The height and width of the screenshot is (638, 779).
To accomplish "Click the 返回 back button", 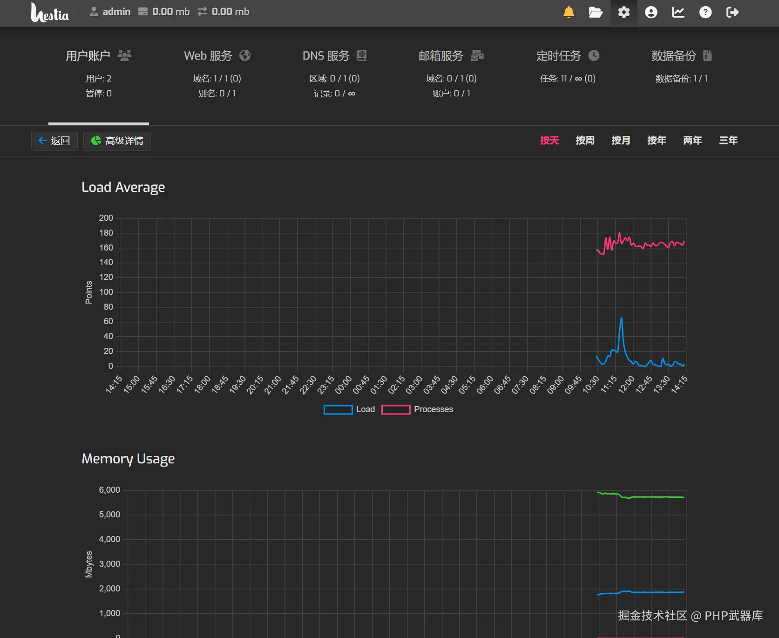I will [54, 141].
